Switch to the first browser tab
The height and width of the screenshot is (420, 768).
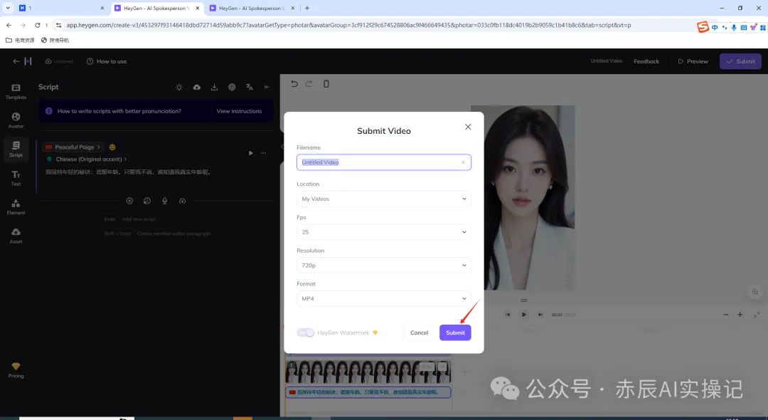tap(61, 9)
